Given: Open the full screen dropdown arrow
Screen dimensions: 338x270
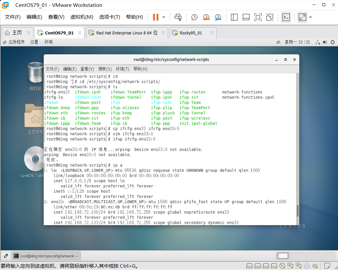Looking at the screenshot, I should (x=310, y=17).
